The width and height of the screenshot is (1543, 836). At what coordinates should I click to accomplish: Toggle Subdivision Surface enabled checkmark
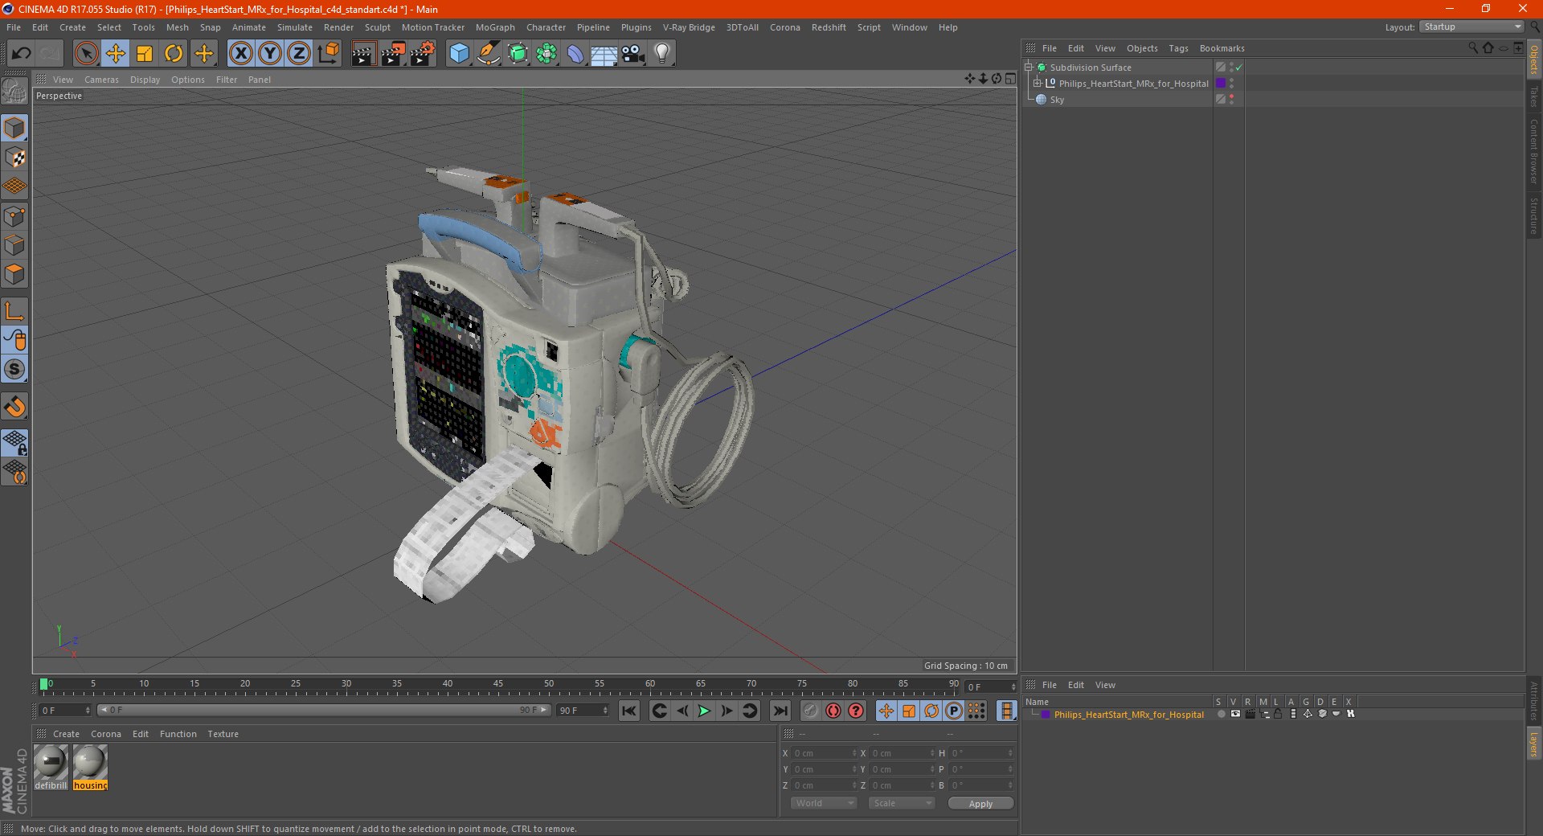tap(1238, 68)
